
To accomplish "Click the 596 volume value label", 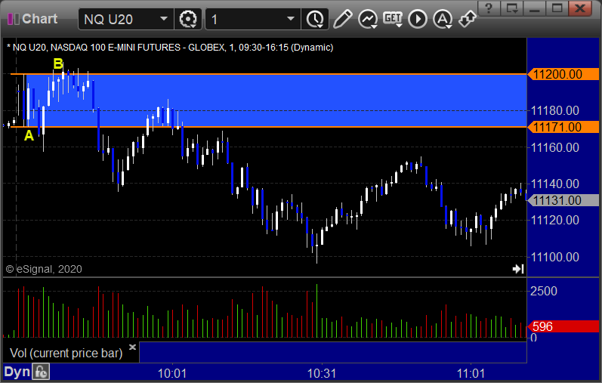I will pos(563,326).
